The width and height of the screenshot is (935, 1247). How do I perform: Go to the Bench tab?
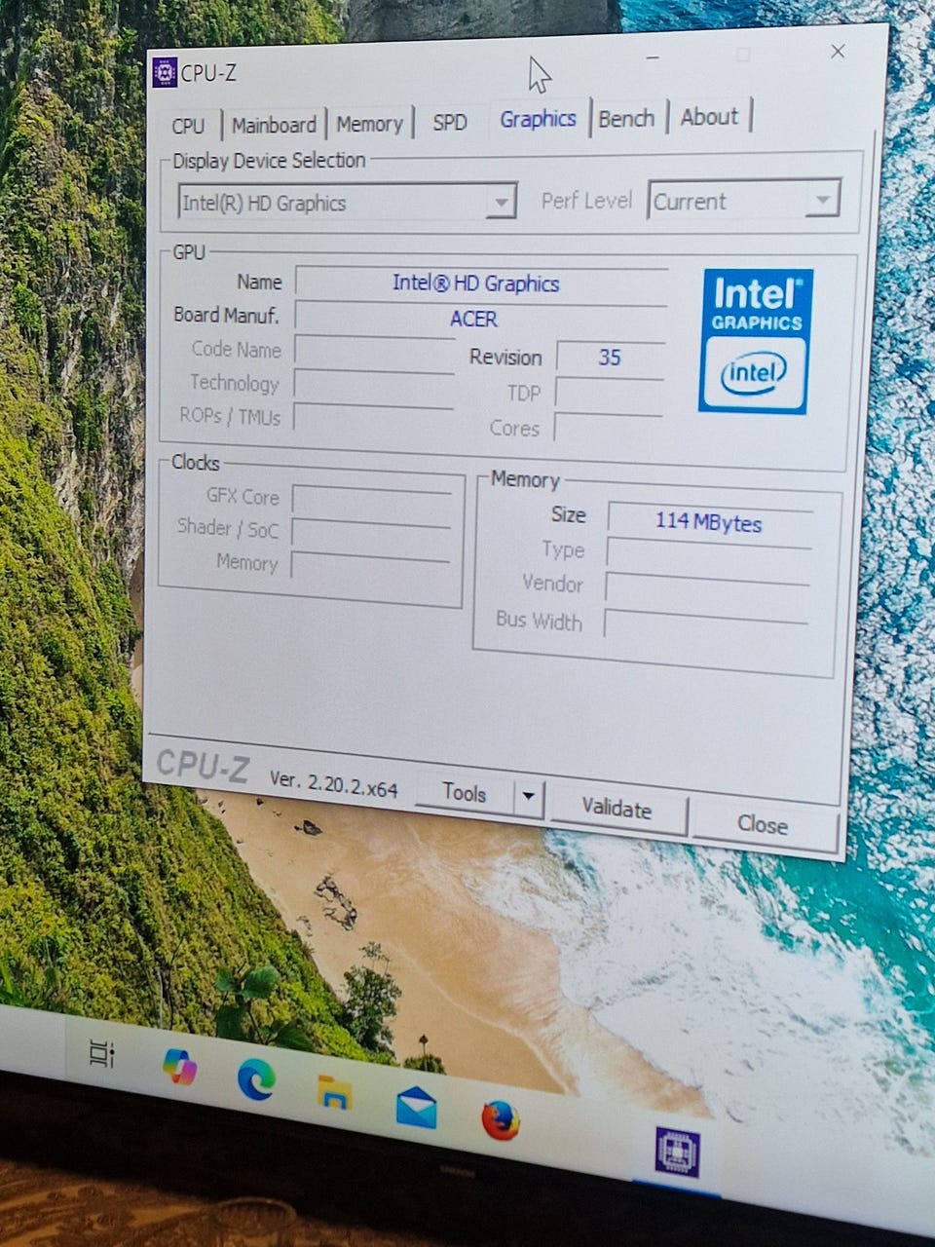(626, 119)
